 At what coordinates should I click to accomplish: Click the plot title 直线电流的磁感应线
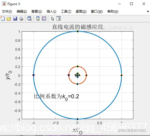tap(78, 27)
